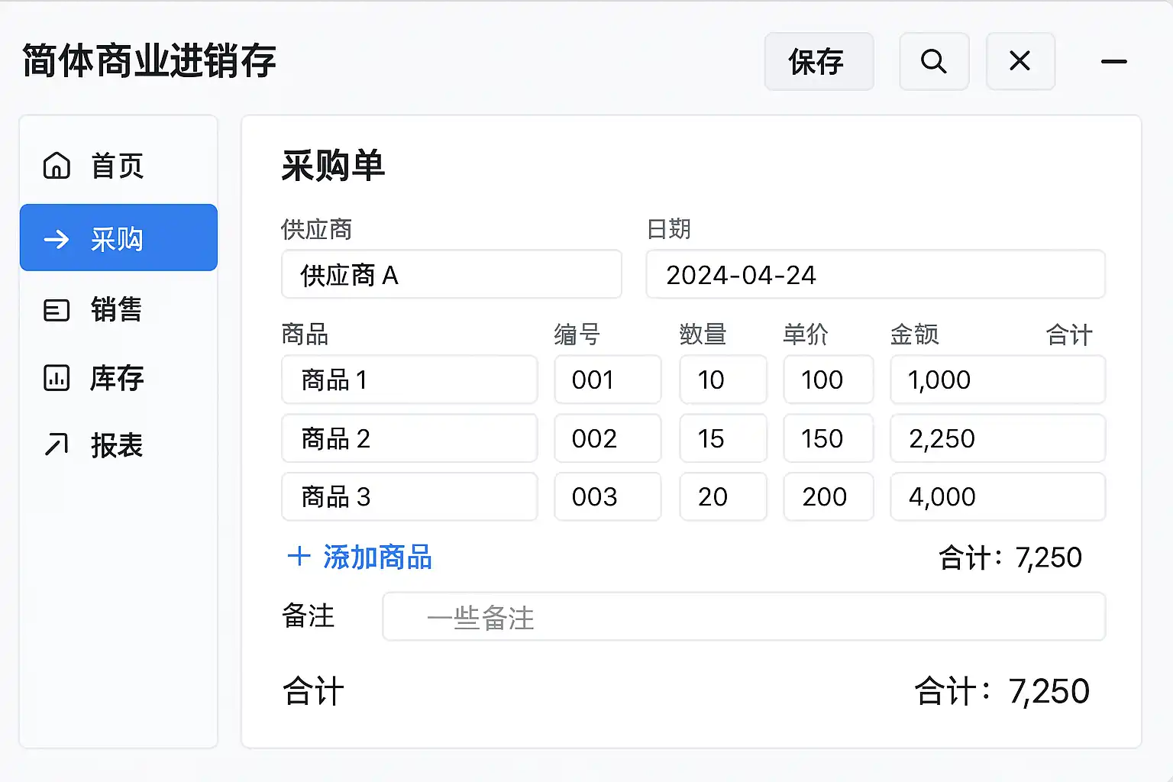Click the home icon in sidebar
Image resolution: width=1173 pixels, height=782 pixels.
[x=57, y=166]
